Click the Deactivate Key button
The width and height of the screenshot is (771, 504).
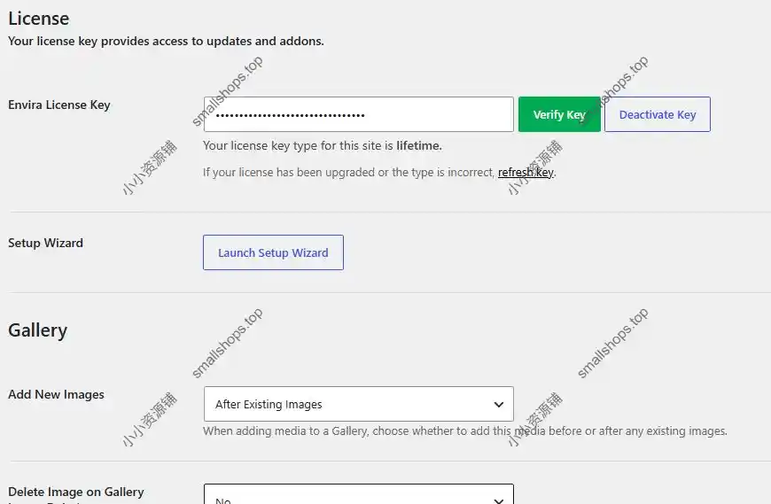[x=658, y=114]
